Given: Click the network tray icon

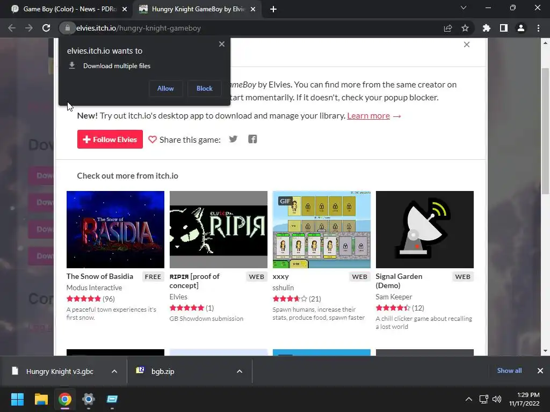Looking at the screenshot, I should point(484,399).
